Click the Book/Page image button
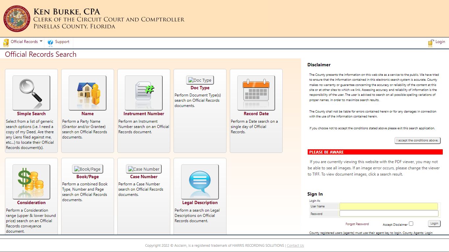This screenshot has width=449, height=252. (x=87, y=169)
